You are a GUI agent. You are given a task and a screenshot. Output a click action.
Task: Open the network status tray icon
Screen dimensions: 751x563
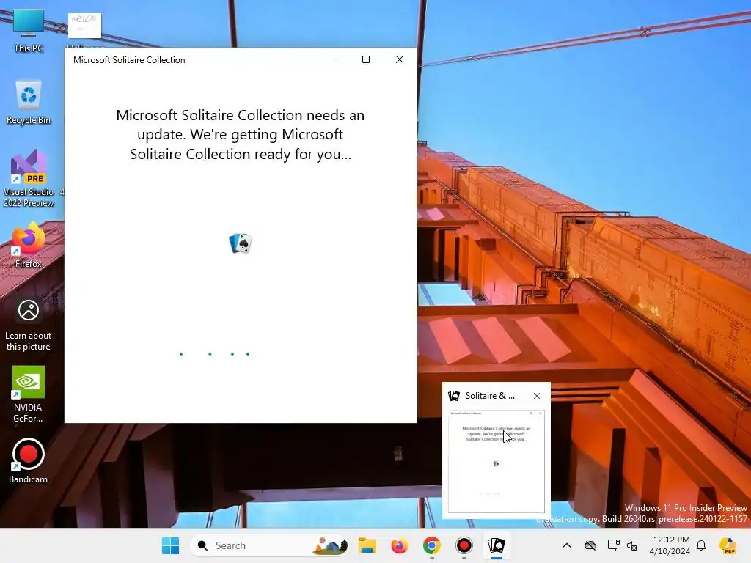[613, 545]
